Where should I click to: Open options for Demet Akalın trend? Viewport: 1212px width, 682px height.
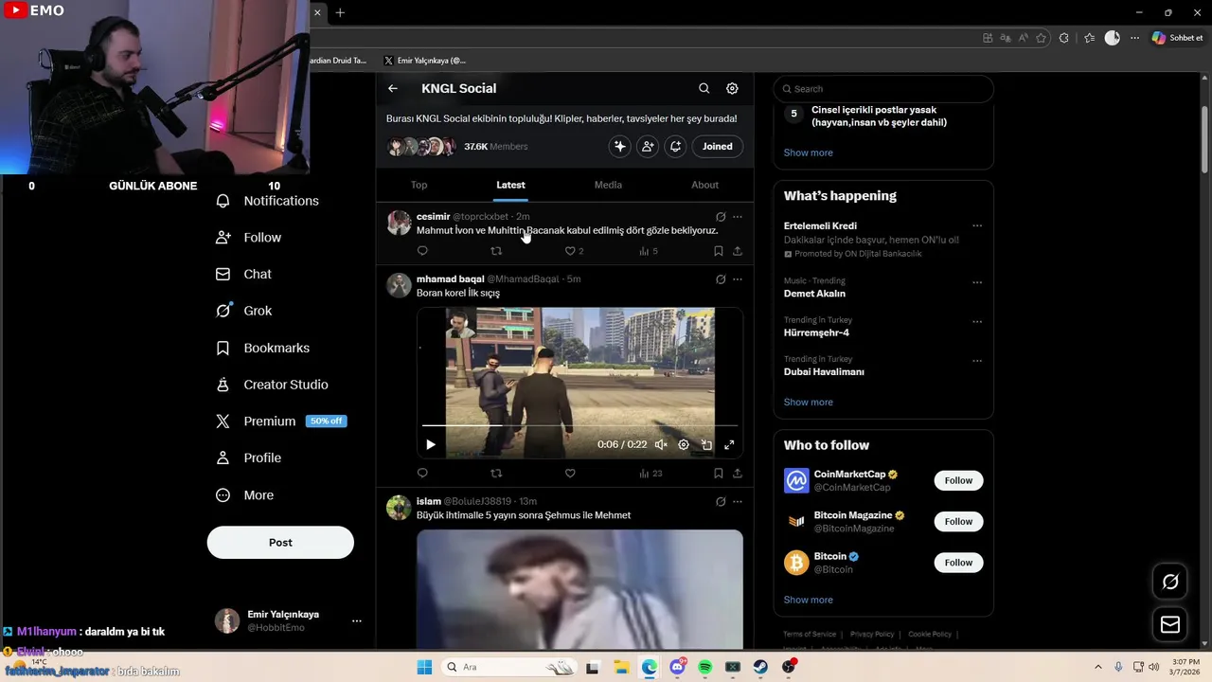(x=977, y=281)
